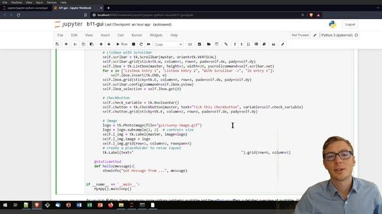
Task: Move the selected cell up with arrow icon
Action: coord(101,44)
